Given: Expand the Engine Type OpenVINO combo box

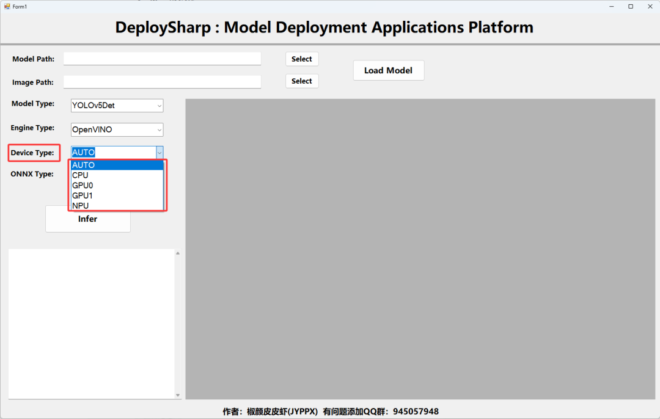Looking at the screenshot, I should click(x=117, y=129).
